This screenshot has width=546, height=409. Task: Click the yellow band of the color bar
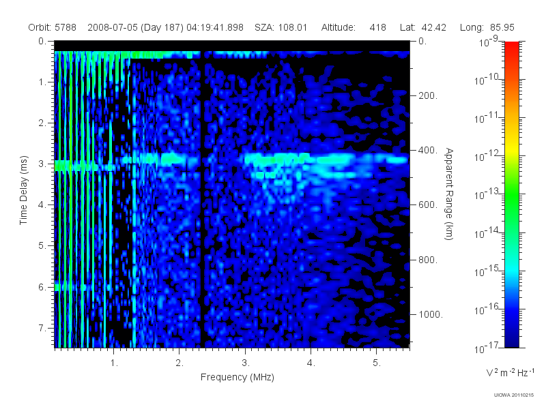coord(511,149)
